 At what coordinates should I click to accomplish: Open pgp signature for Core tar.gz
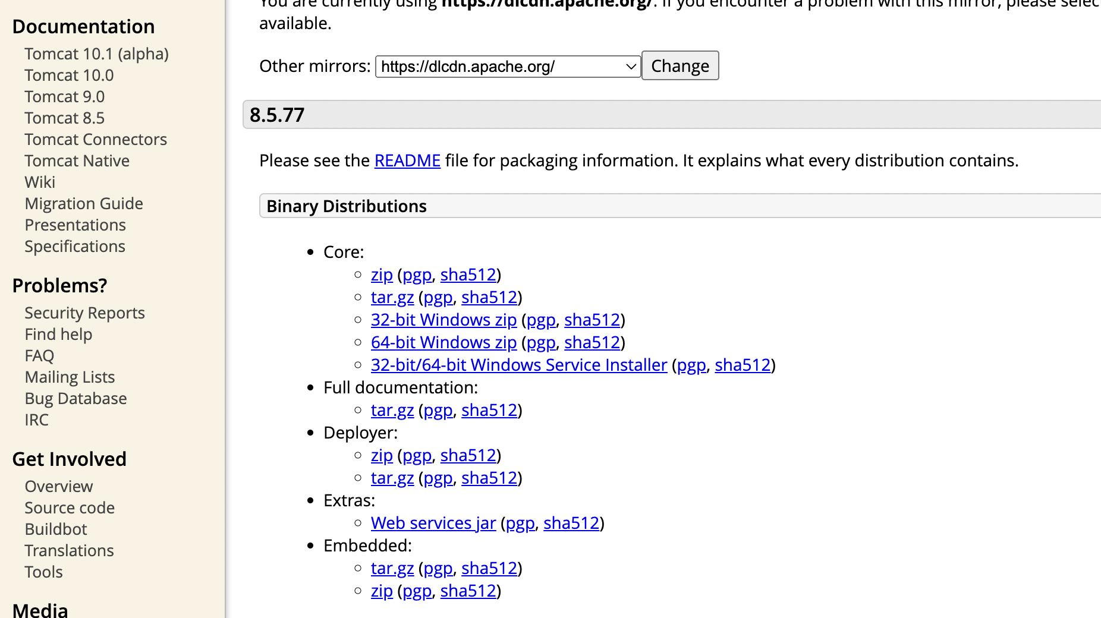click(x=438, y=297)
